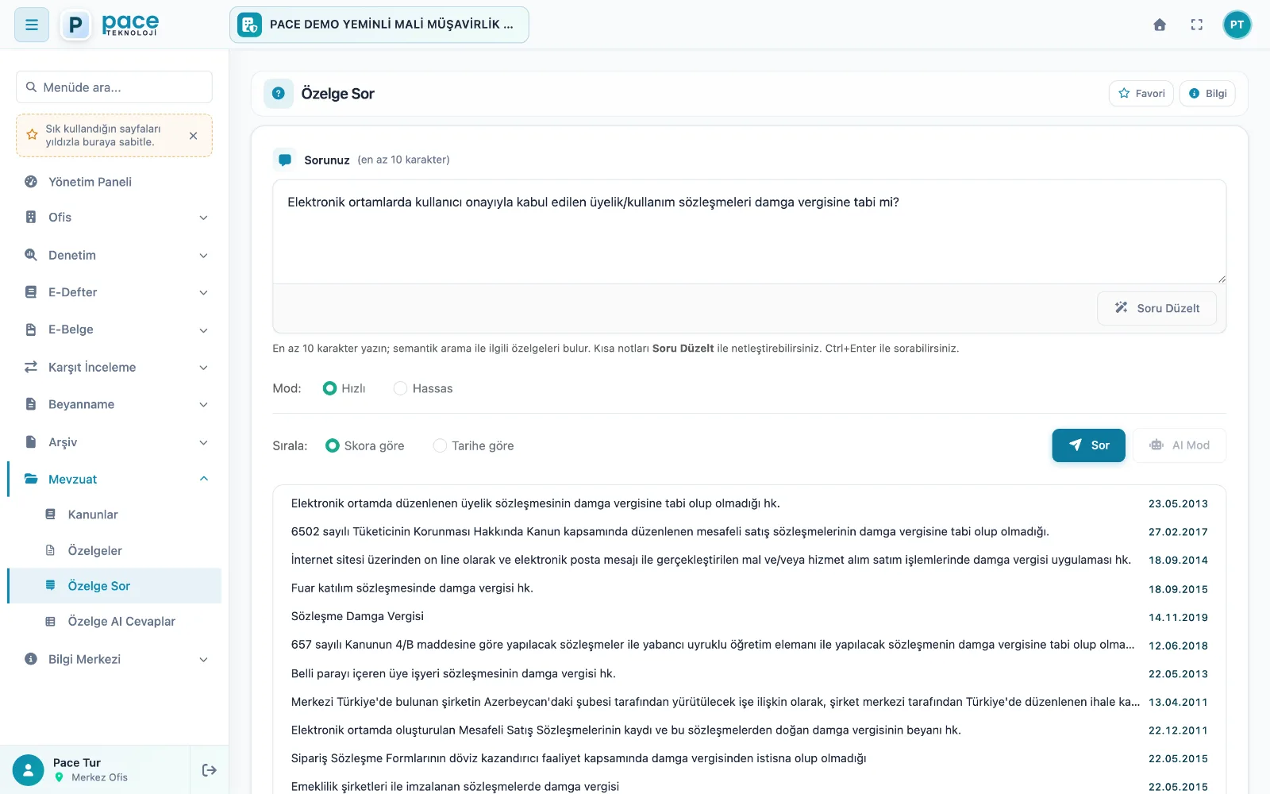Click the AI Mod button
1270x794 pixels.
1180,445
